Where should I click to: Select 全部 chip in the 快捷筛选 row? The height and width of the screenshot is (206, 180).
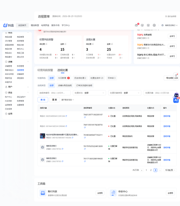point(51,78)
